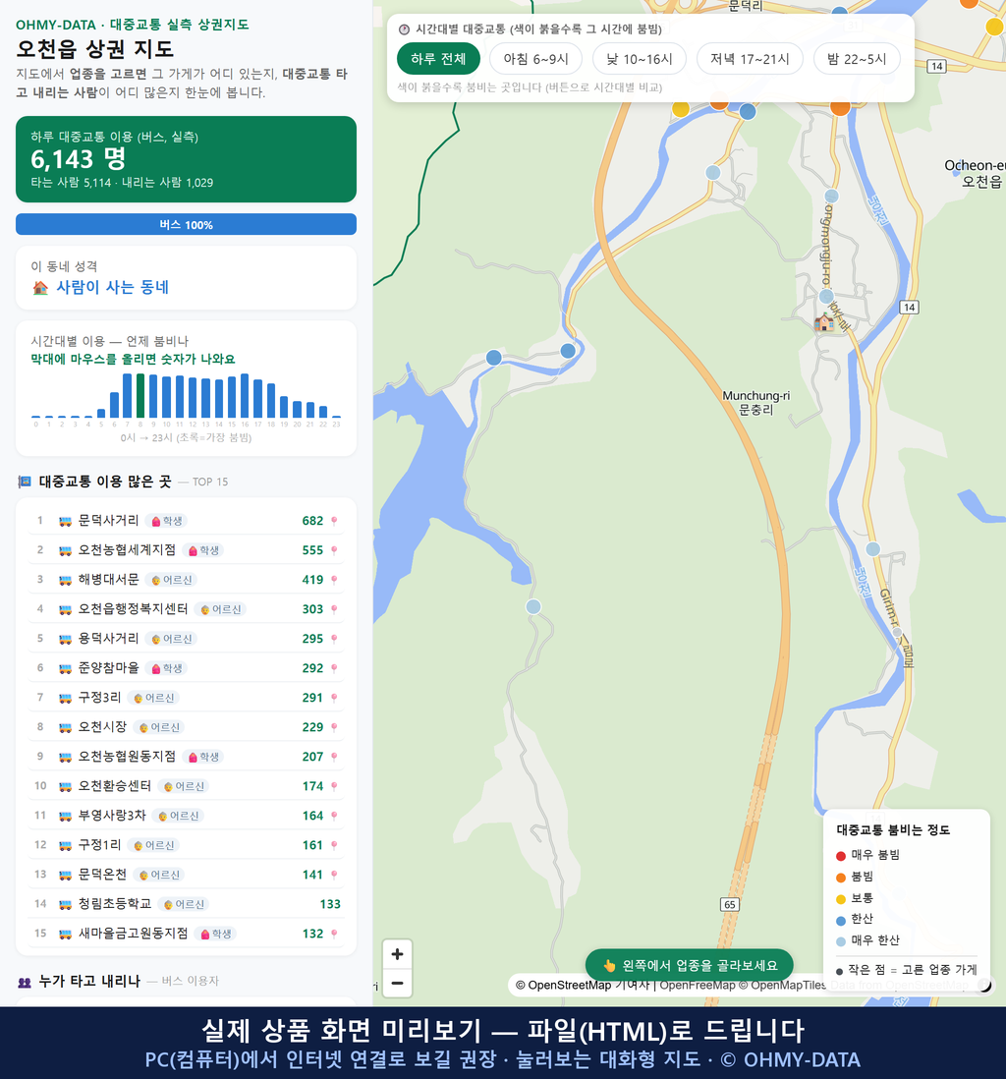Click the route 65 highway shield on map
1006x1079 pixels.
(730, 904)
